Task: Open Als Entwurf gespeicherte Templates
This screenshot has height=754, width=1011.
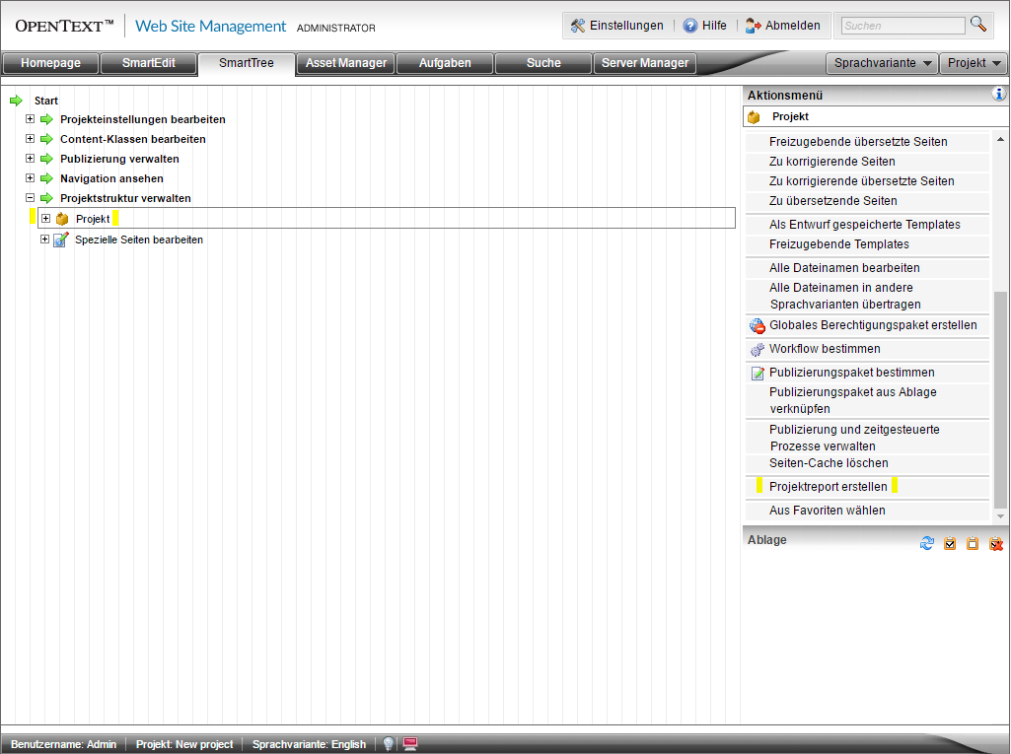Action: (x=867, y=225)
